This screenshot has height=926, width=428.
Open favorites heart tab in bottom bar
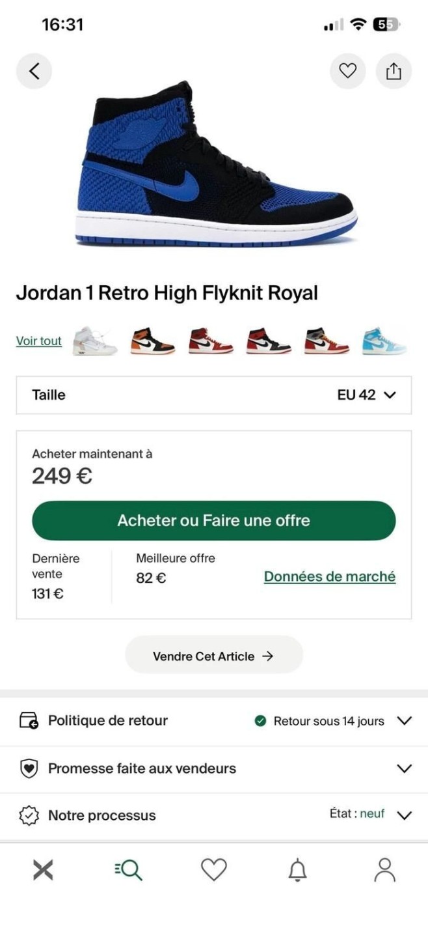click(x=213, y=869)
